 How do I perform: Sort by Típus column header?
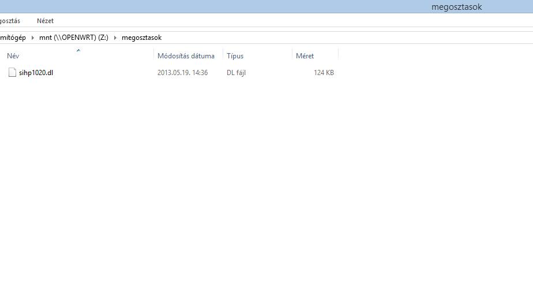click(x=235, y=56)
